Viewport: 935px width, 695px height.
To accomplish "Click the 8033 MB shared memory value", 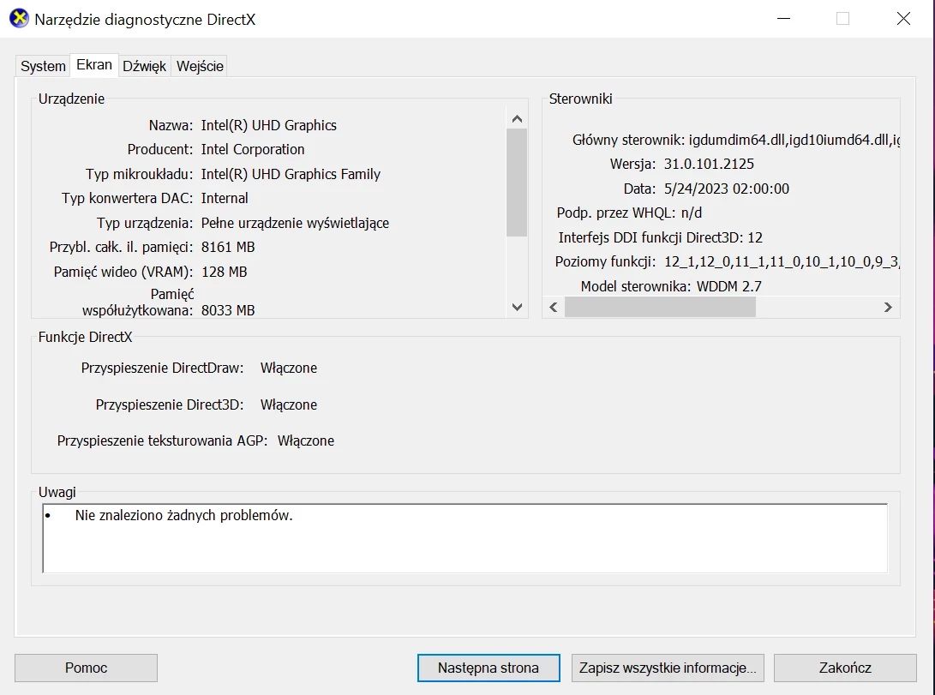I will click(x=228, y=310).
